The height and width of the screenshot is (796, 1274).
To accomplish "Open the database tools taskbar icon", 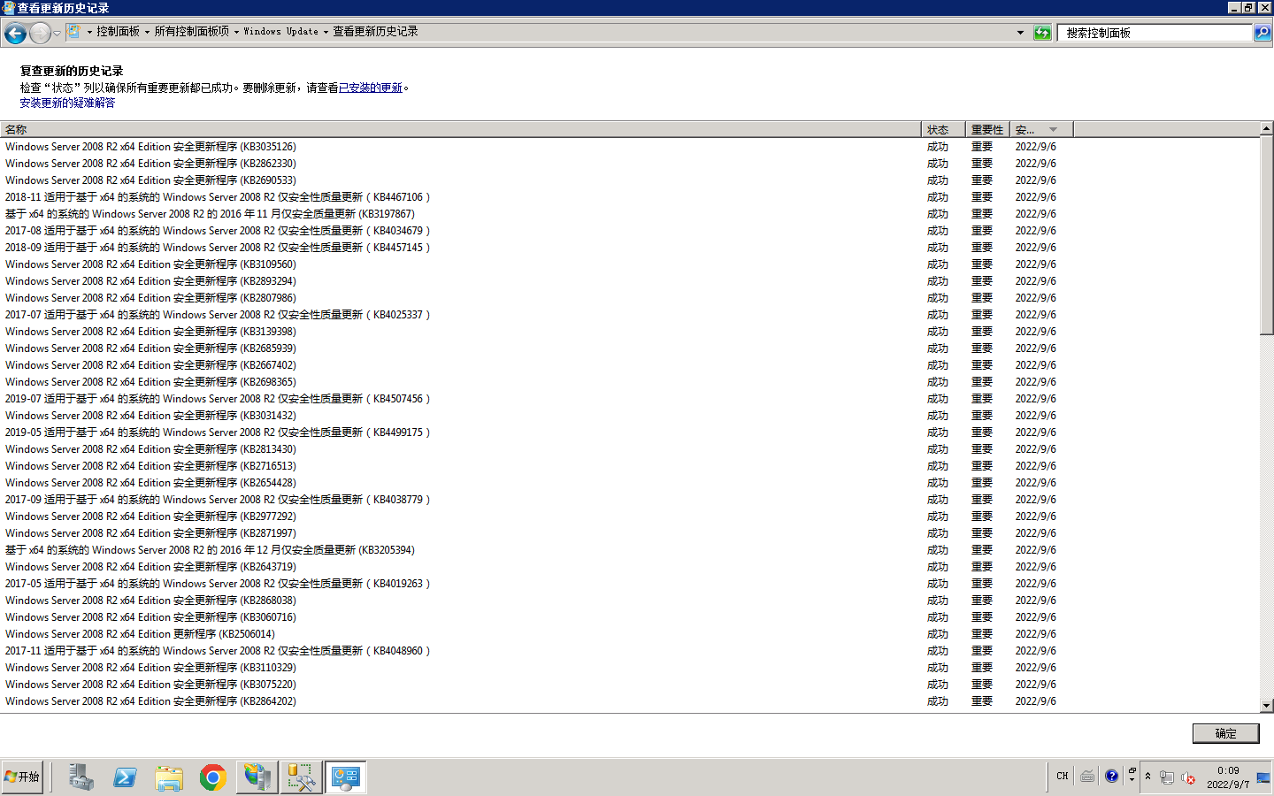I will click(x=302, y=777).
